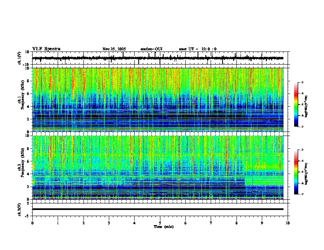Click the time axis tick label 5
The image size is (324, 250).
[x=160, y=223]
